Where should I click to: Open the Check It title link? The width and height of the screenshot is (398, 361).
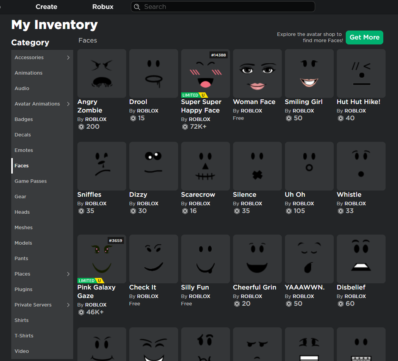pos(142,287)
